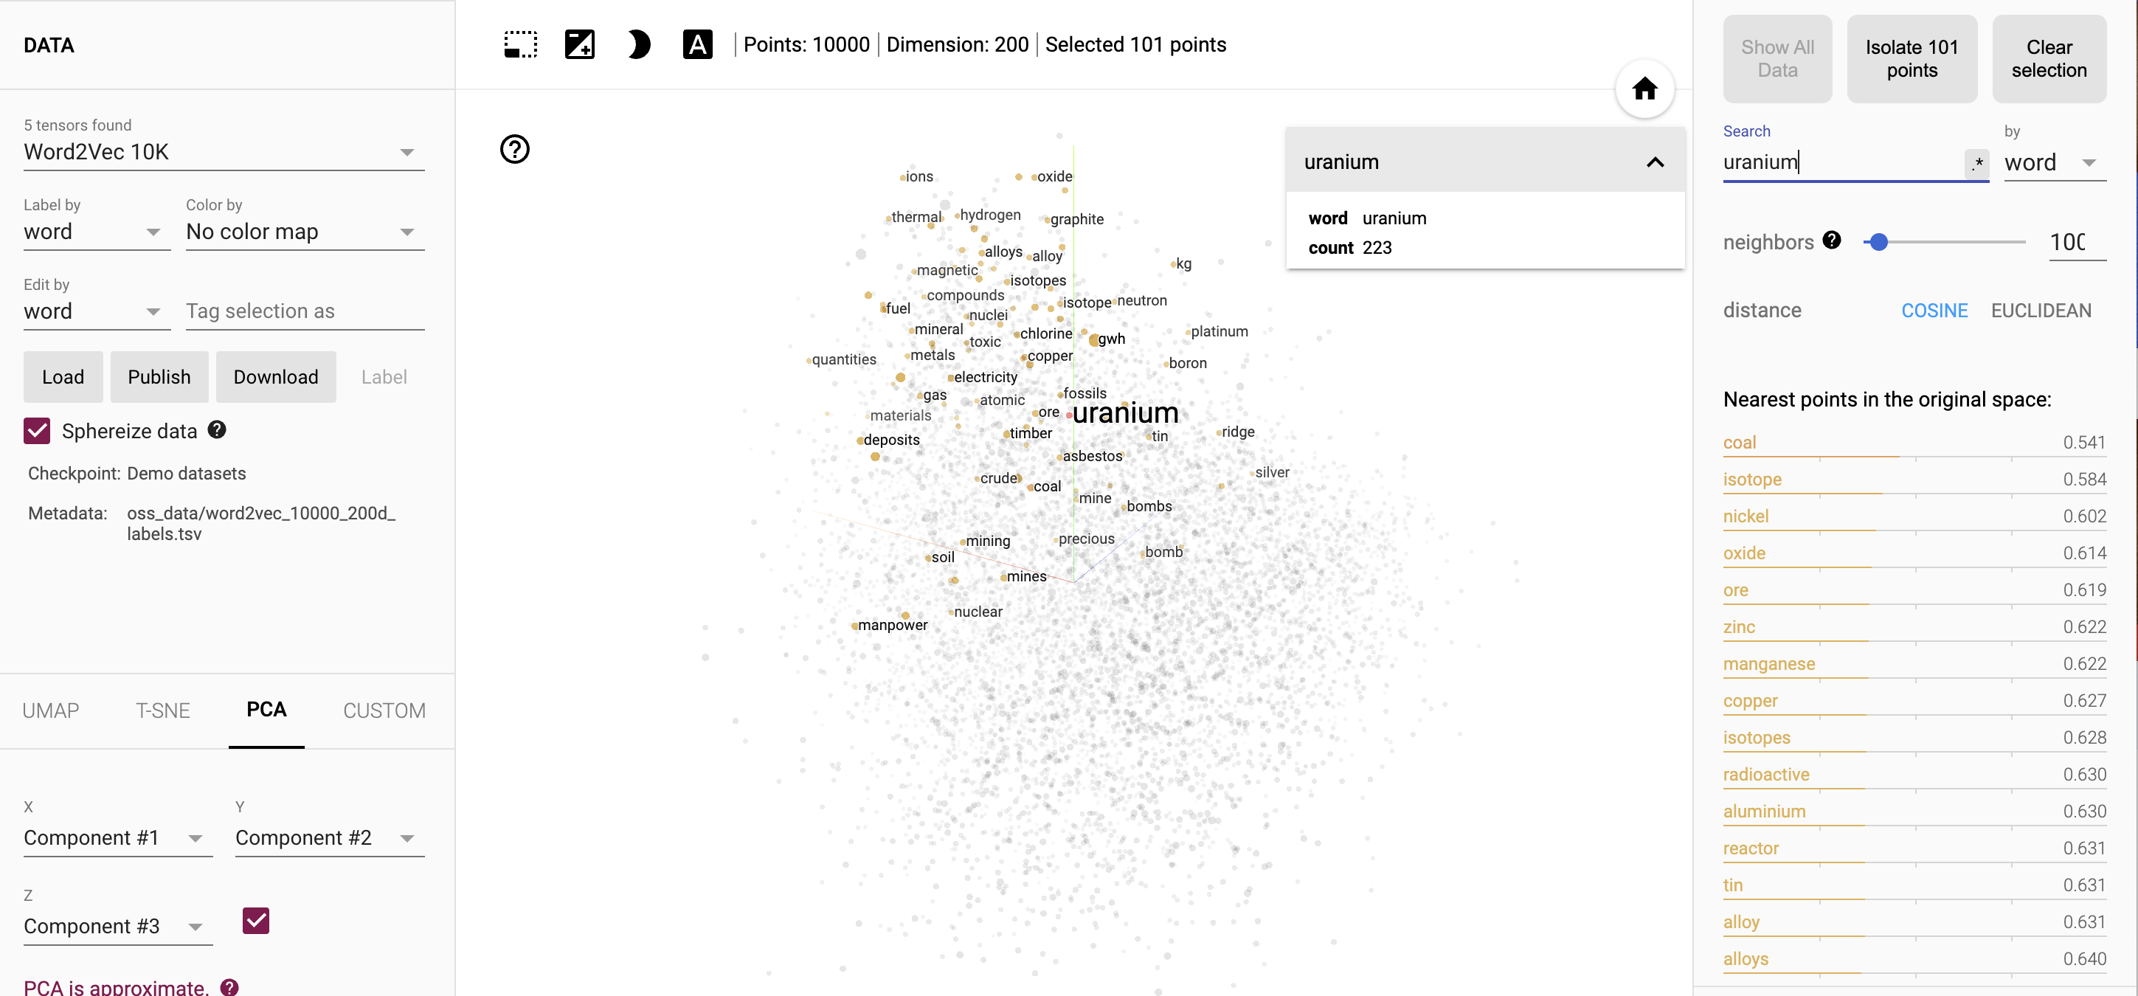Expand the uranium search result chevron
2138x996 pixels.
(x=1656, y=162)
